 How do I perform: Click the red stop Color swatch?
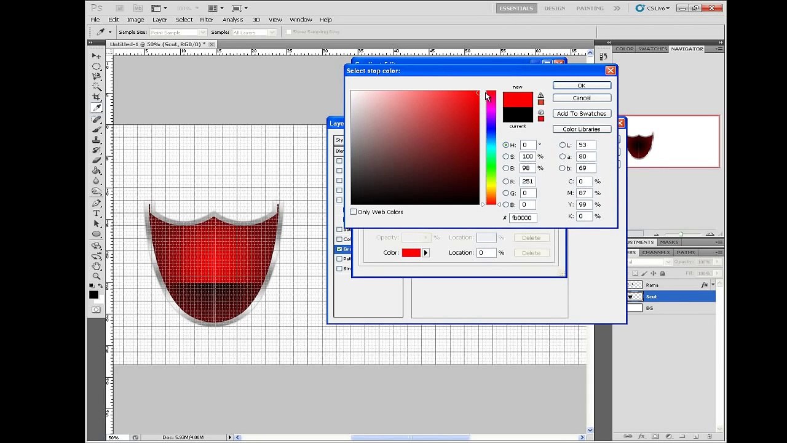(411, 253)
